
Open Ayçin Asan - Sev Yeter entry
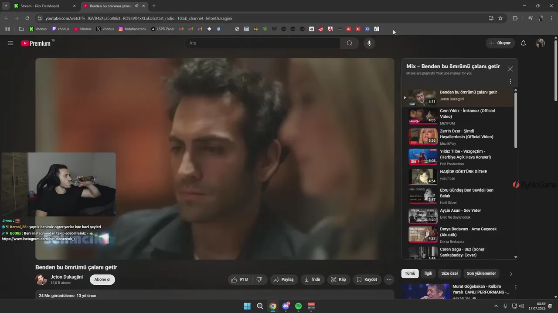(x=458, y=215)
